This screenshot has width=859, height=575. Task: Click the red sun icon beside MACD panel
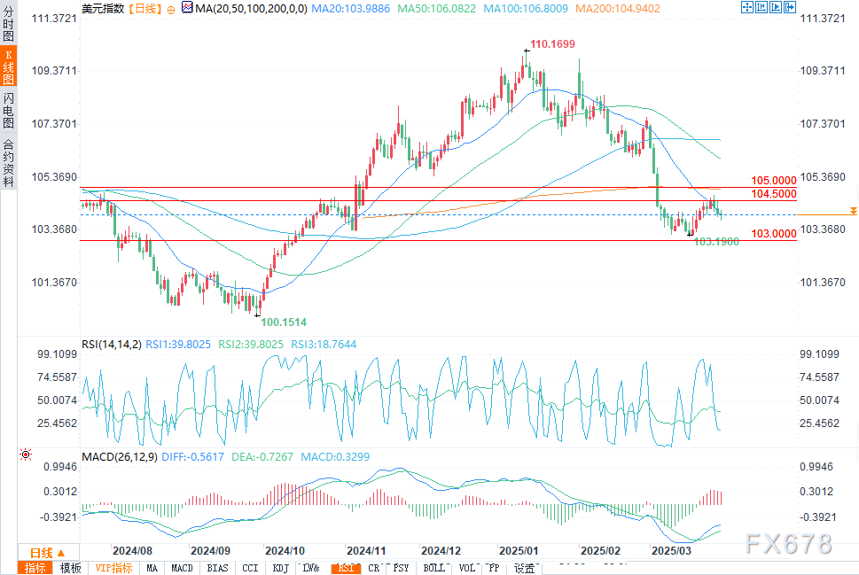[x=26, y=455]
